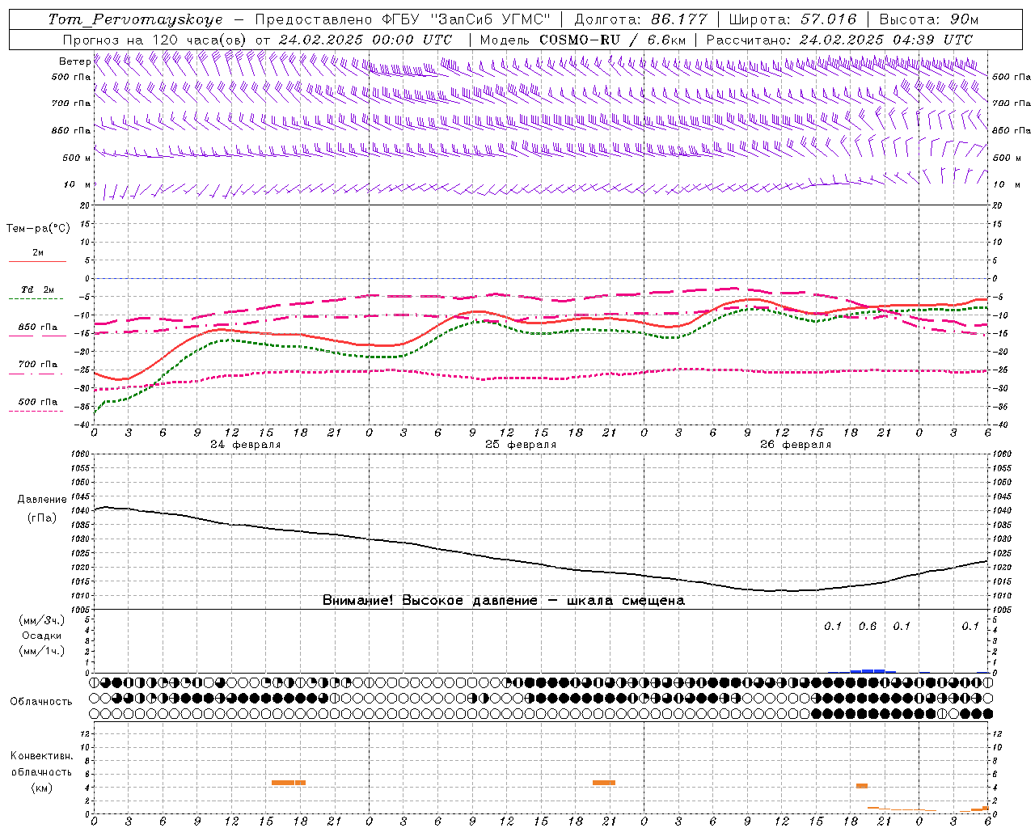This screenshot has height=828, width=1035.
Task: Click the "(мм/1ч.)" precipitation unit label
Action: [x=42, y=651]
